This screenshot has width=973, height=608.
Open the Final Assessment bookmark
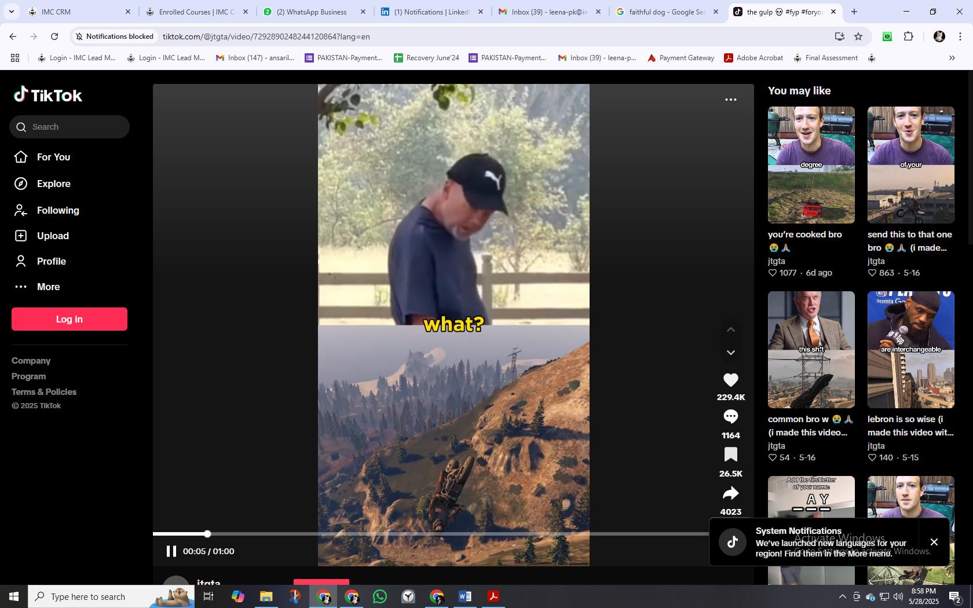825,58
